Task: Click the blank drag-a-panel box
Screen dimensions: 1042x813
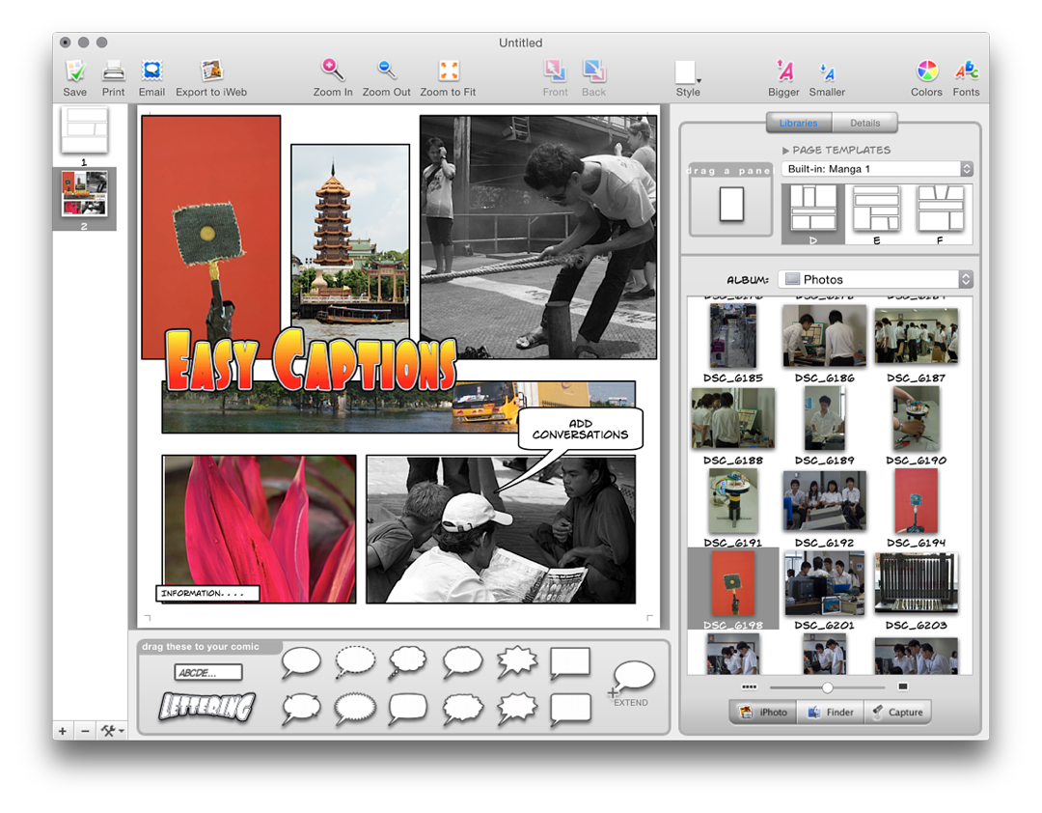Action: click(x=731, y=205)
